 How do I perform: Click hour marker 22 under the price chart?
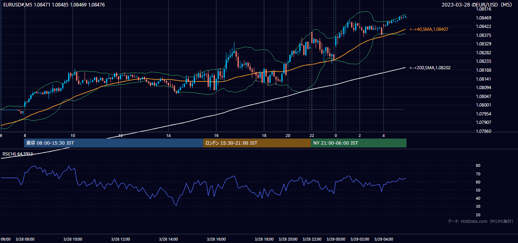tap(312, 135)
